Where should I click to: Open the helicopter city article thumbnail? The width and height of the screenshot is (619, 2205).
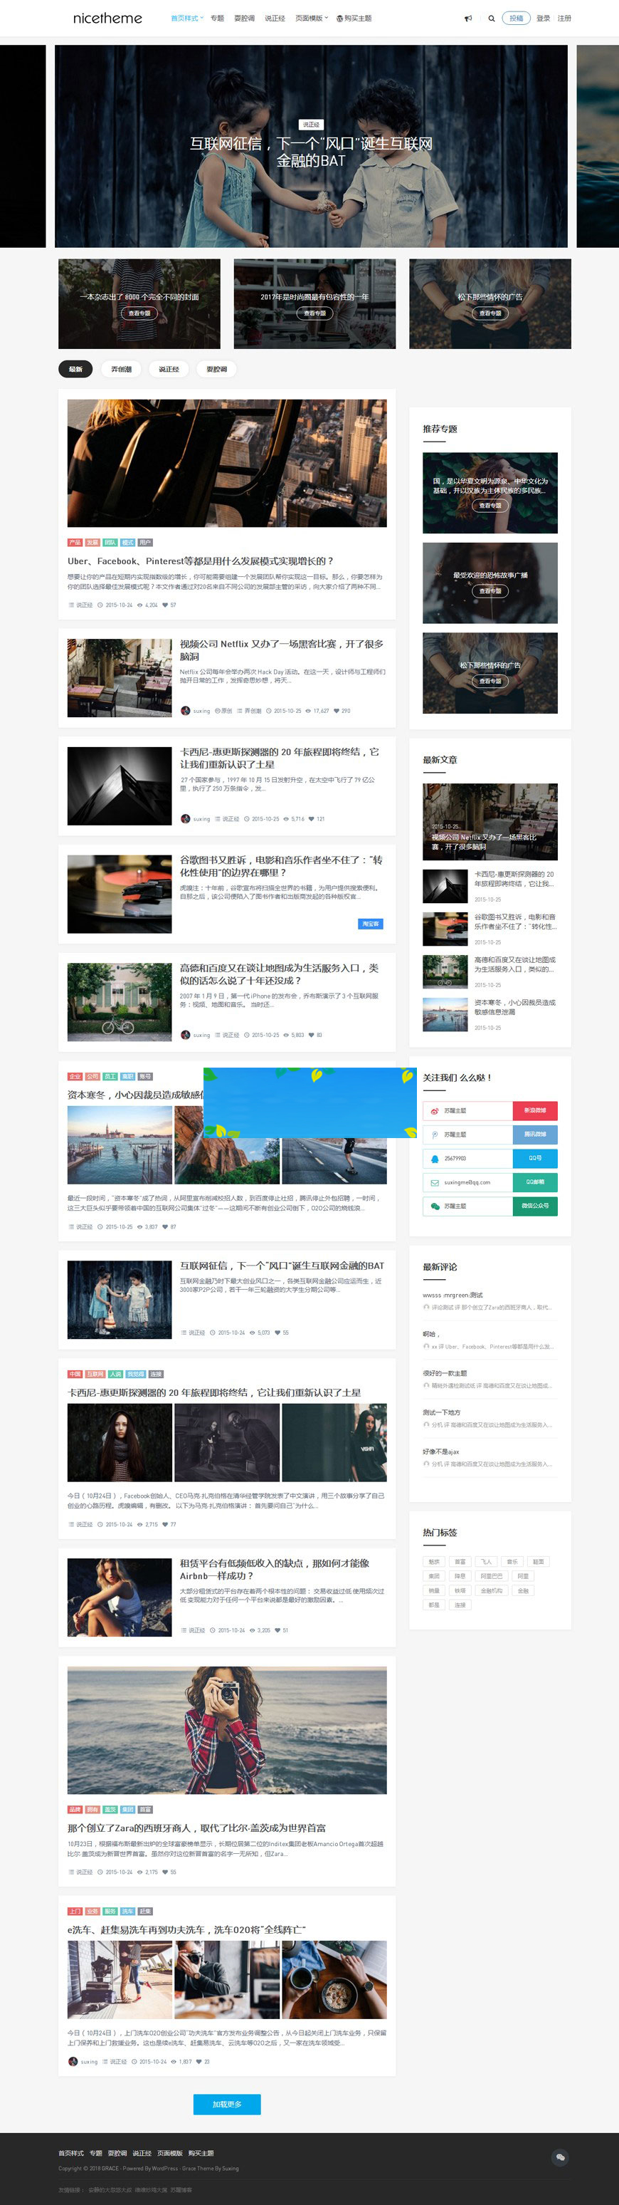point(226,463)
